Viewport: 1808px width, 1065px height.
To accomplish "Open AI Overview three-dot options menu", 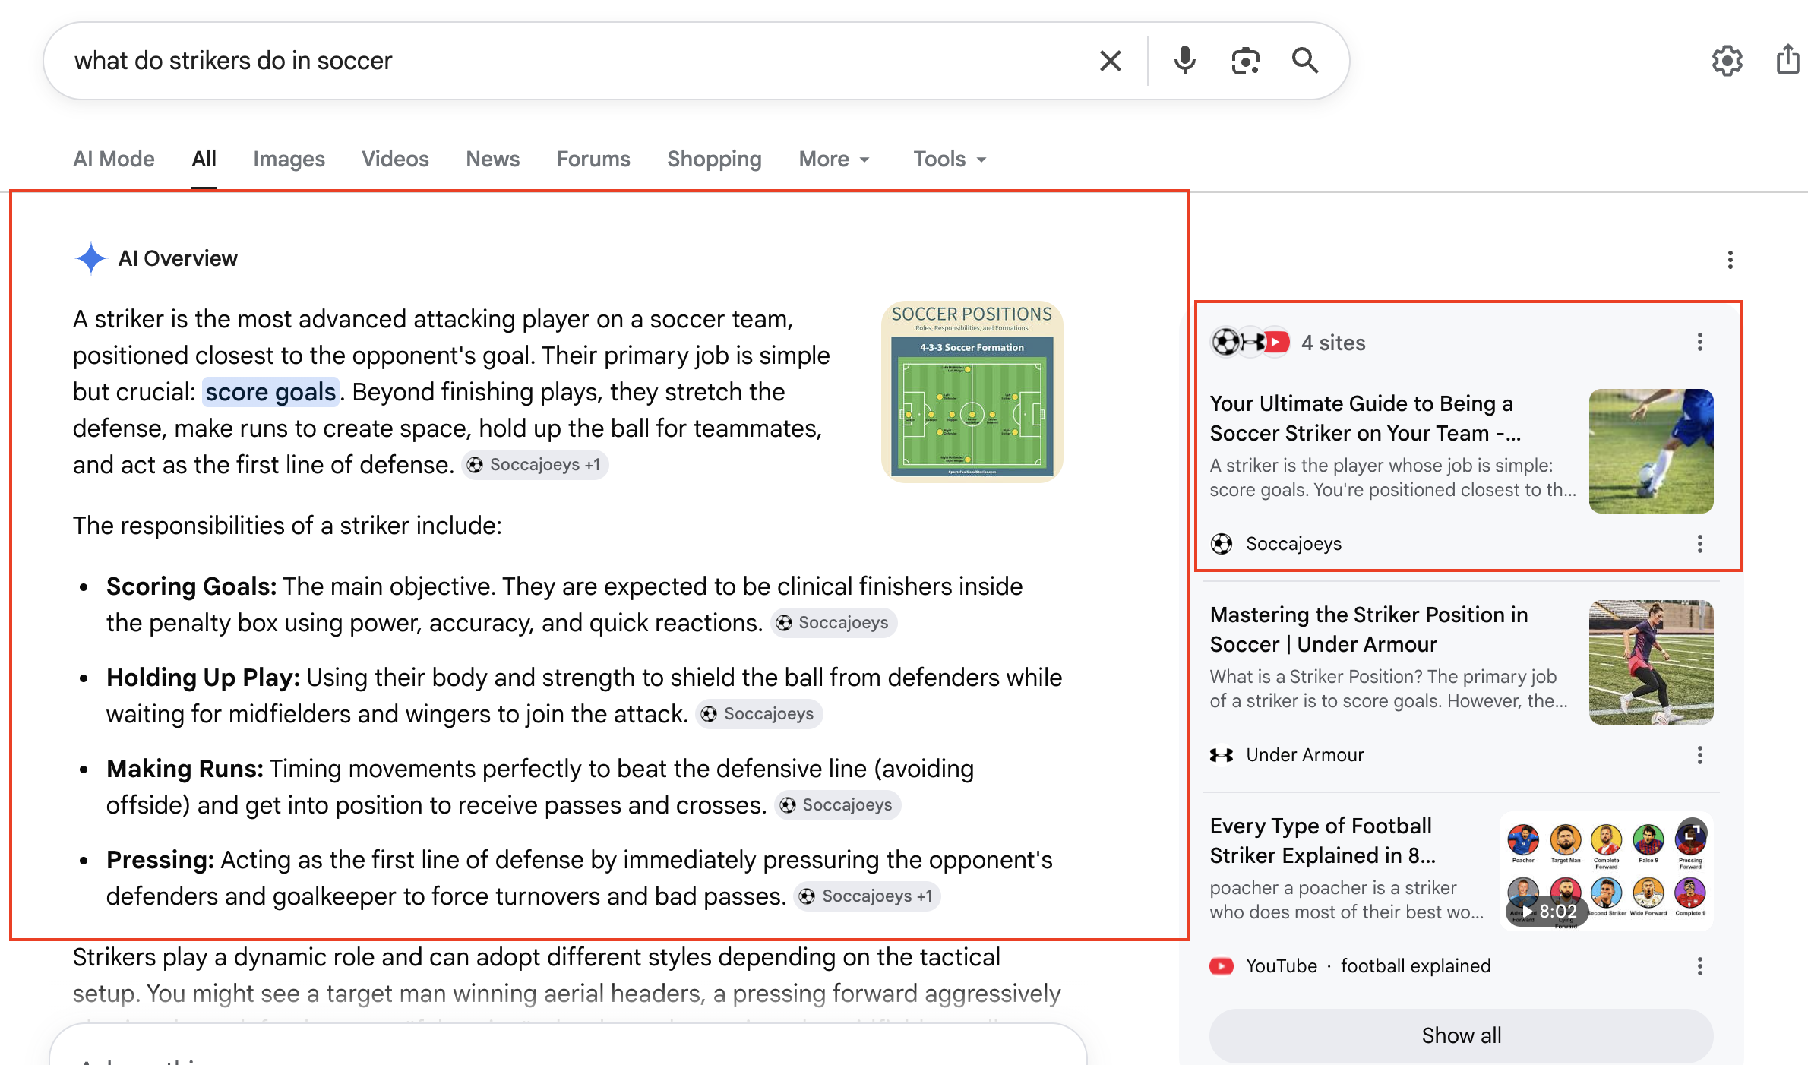I will [x=1730, y=260].
